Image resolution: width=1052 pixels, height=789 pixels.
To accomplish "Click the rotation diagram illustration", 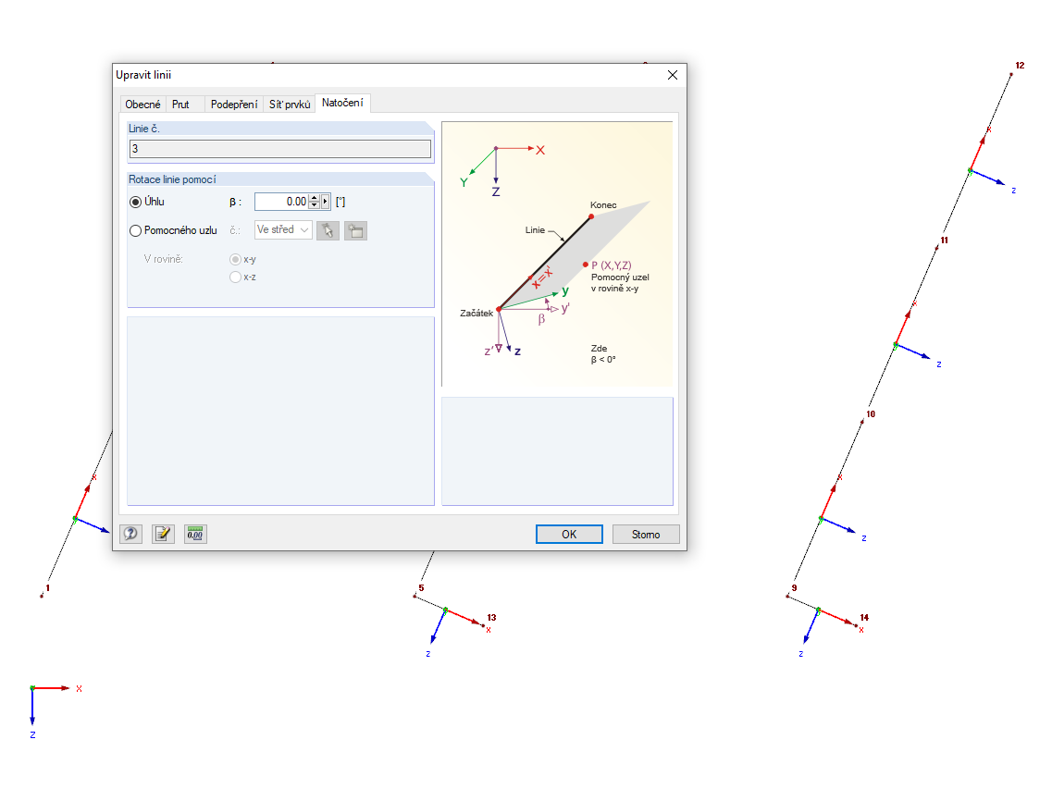I will (557, 253).
